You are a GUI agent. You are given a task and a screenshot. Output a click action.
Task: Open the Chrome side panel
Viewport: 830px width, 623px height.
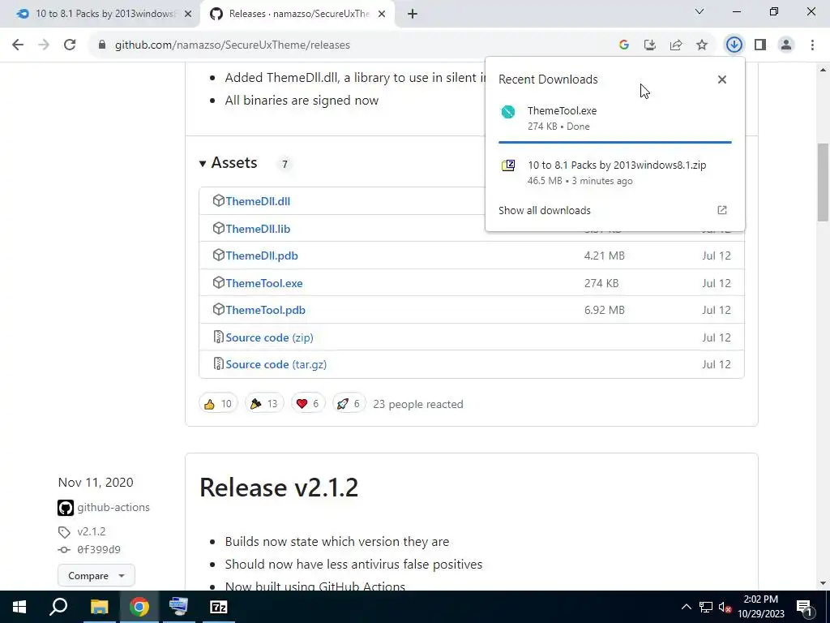point(760,45)
